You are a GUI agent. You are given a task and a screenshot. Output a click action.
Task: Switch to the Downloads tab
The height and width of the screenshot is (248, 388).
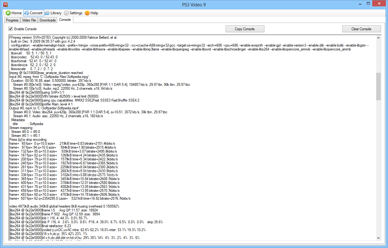pos(48,20)
